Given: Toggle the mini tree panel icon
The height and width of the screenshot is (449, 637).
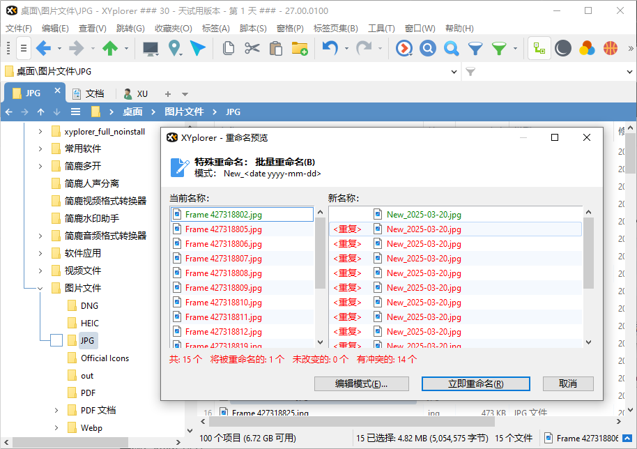Looking at the screenshot, I should coord(539,47).
